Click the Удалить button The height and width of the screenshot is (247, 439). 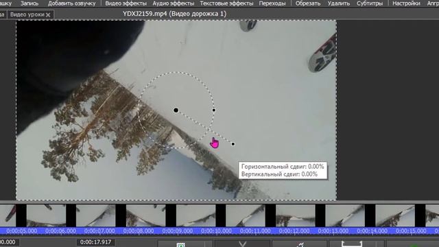[338, 3]
